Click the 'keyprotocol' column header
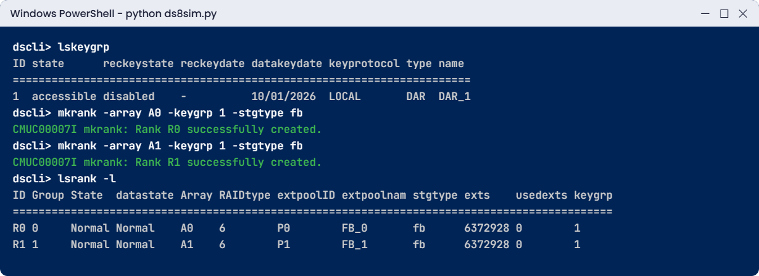Viewport: 759px width, 276px height. 364,64
